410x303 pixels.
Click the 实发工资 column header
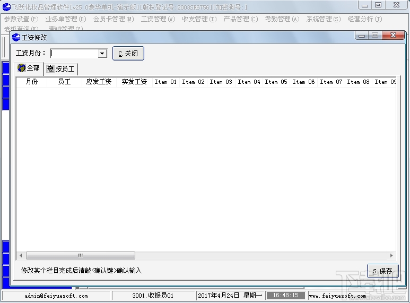134,82
